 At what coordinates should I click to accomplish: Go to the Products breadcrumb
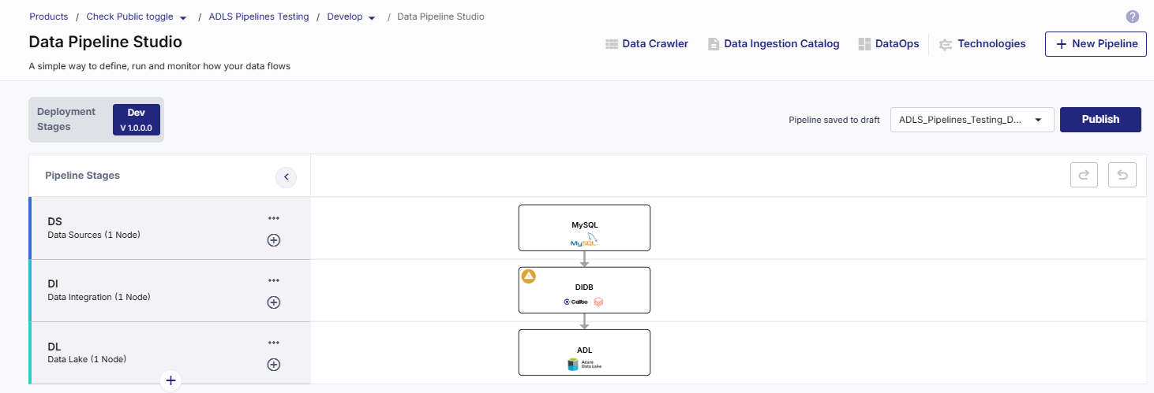48,17
